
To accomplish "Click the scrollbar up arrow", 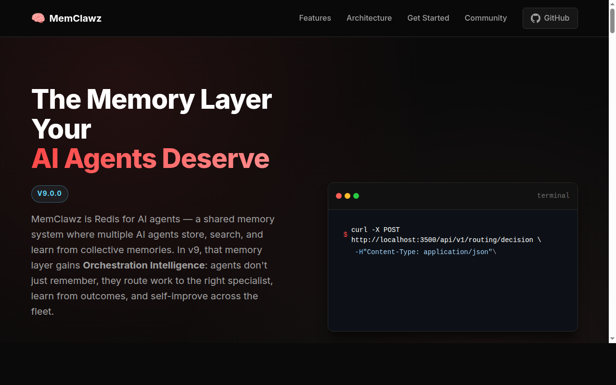I will [x=612, y=4].
